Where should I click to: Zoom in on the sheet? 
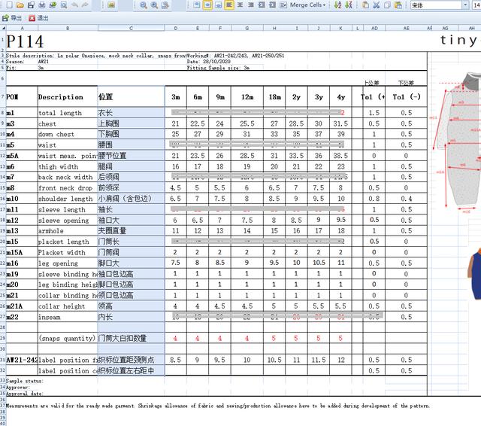tap(154, 5)
